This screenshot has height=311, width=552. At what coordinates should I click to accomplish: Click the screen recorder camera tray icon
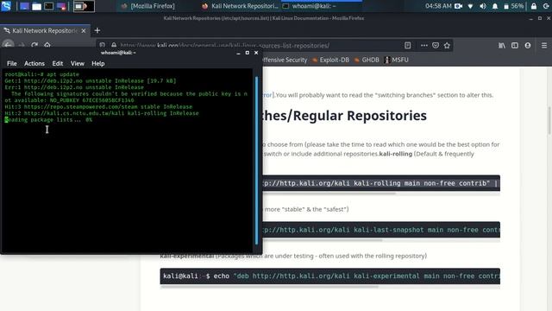(458, 6)
